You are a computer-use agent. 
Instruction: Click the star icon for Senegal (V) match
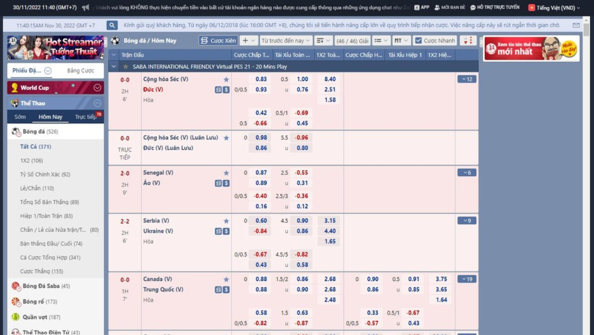(226, 173)
